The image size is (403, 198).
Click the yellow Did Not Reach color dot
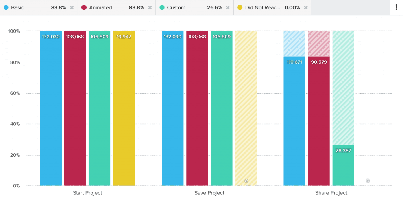click(240, 7)
